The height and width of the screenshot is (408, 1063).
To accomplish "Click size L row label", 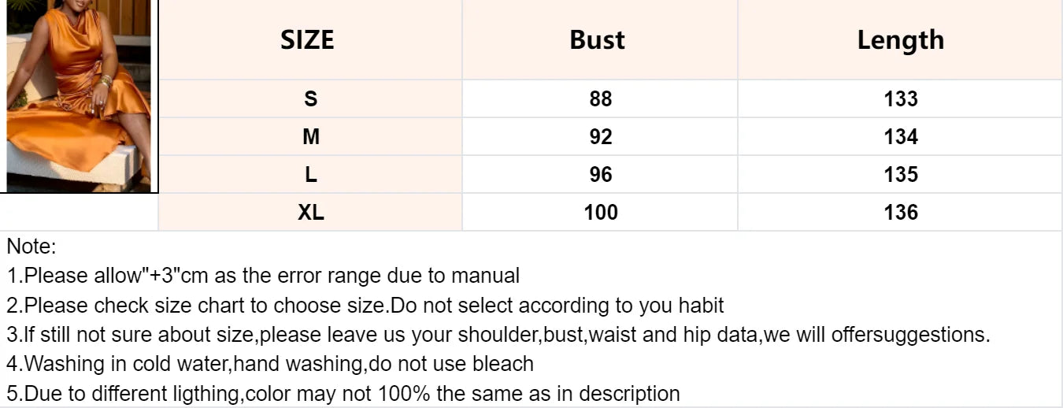I will coord(311,174).
